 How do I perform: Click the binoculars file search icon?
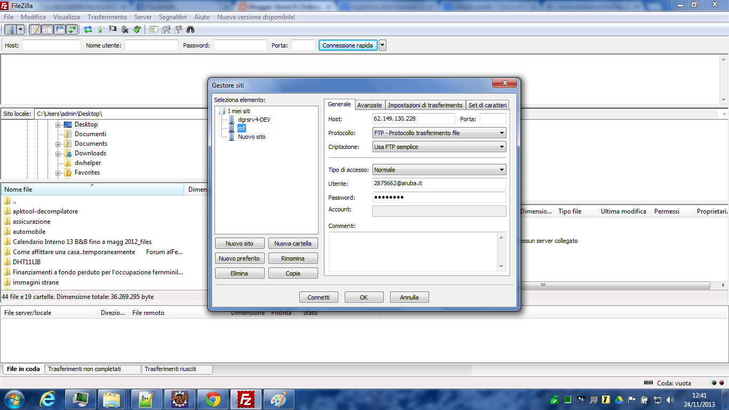191,29
